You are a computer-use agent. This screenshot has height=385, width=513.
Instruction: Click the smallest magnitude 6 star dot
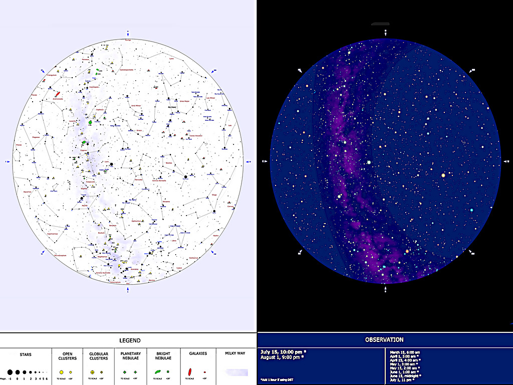click(x=46, y=371)
